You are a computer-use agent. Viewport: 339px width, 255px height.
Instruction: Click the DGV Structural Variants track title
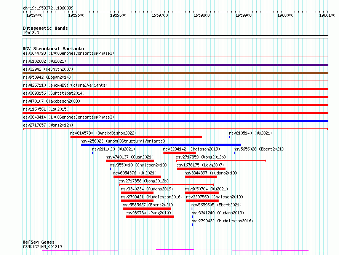[53, 49]
